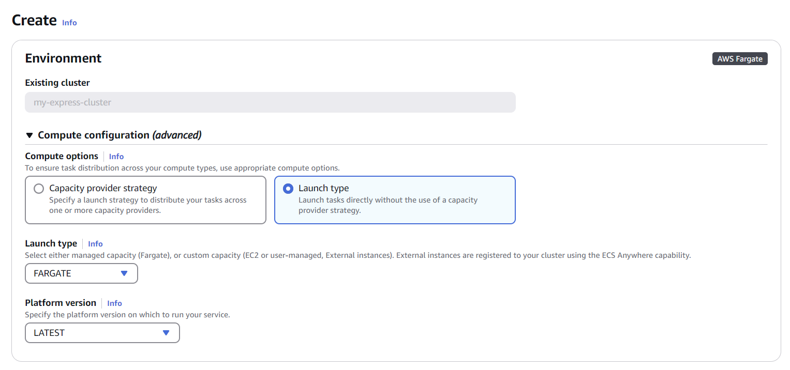Toggle the Compute configuration (advanced) heading
Image resolution: width=790 pixels, height=370 pixels.
point(120,135)
